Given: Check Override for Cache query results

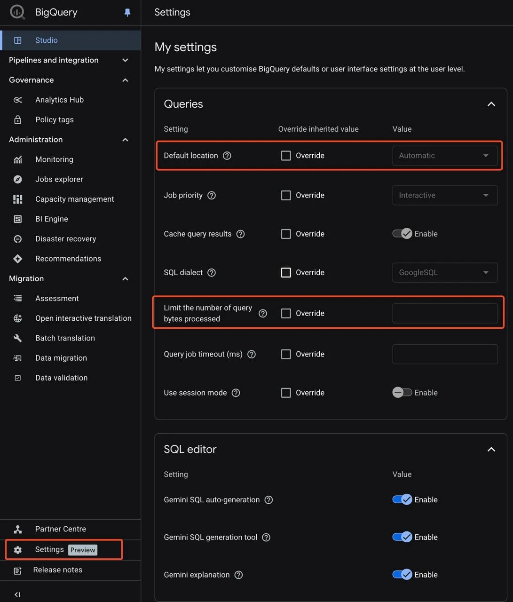Looking at the screenshot, I should 286,234.
